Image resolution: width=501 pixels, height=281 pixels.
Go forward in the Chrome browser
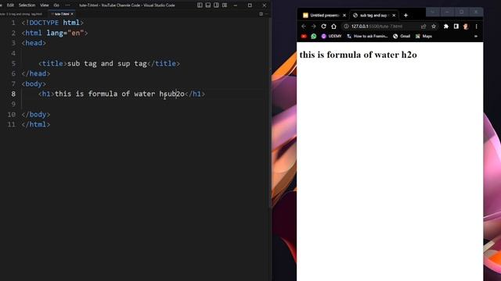tap(313, 27)
